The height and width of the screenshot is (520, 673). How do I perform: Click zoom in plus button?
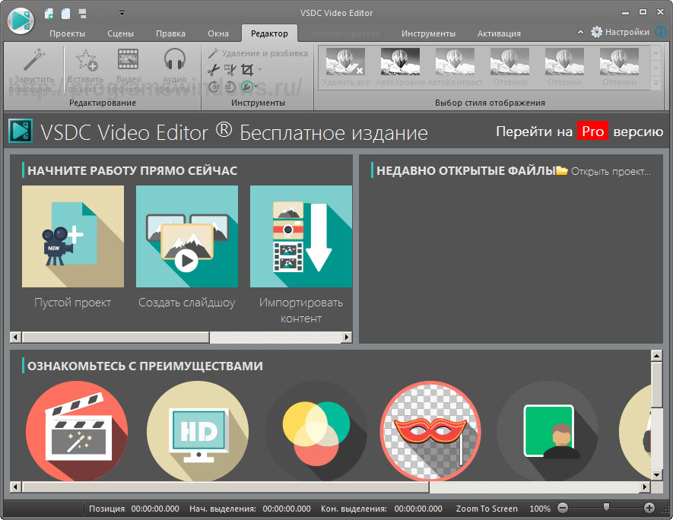click(x=649, y=508)
